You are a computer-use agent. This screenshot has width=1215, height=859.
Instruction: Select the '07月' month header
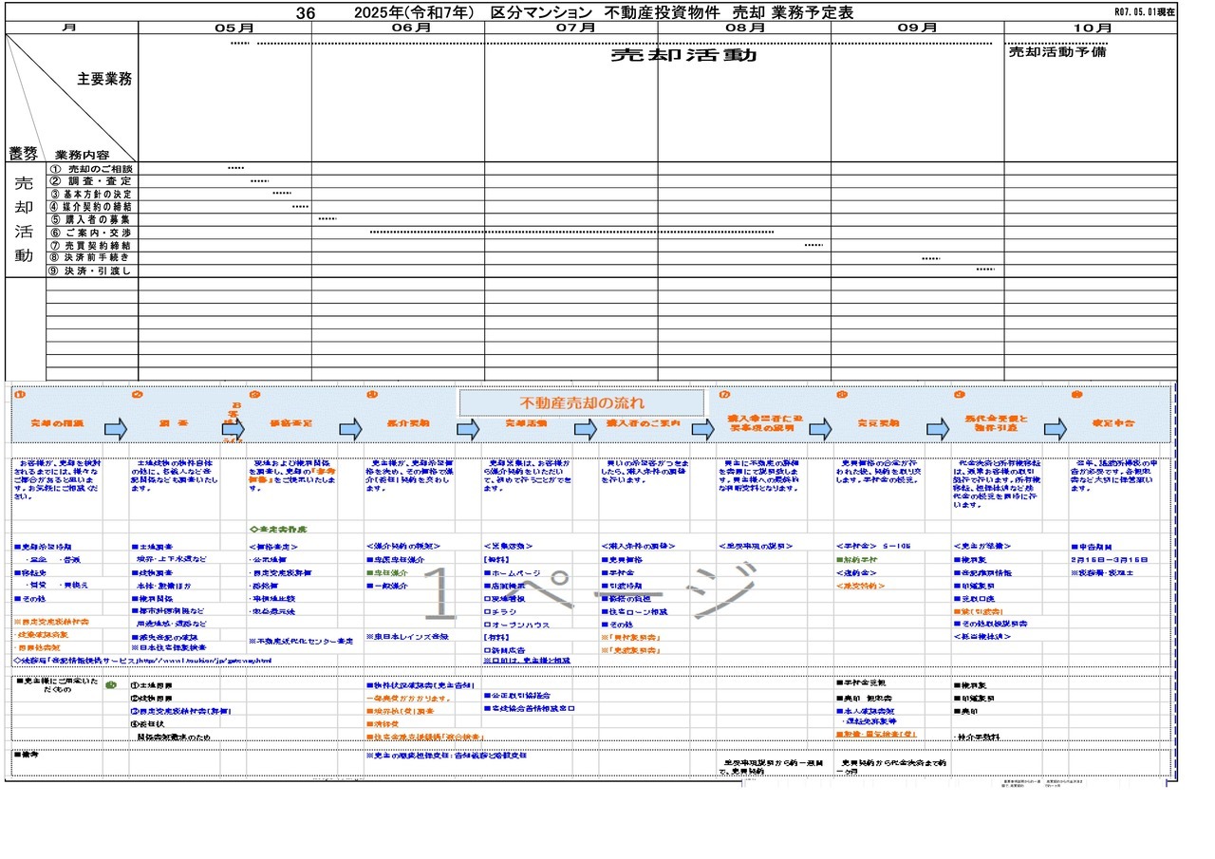tap(576, 28)
